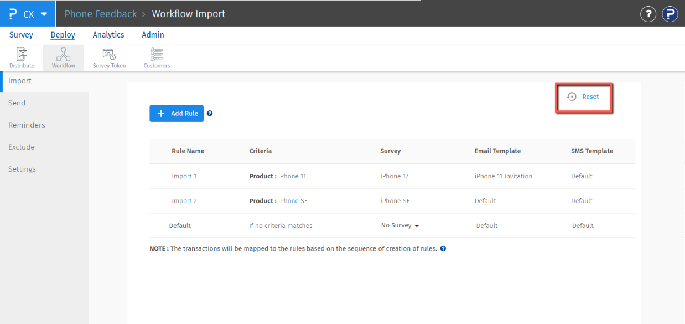
Task: Go to the Survey menu tab
Action: (x=21, y=35)
